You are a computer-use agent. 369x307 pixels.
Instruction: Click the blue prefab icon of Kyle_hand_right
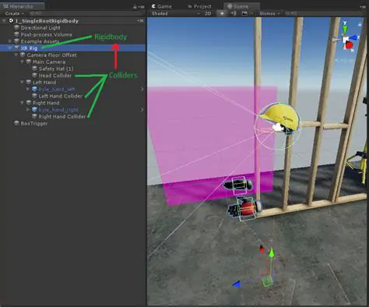coord(35,110)
